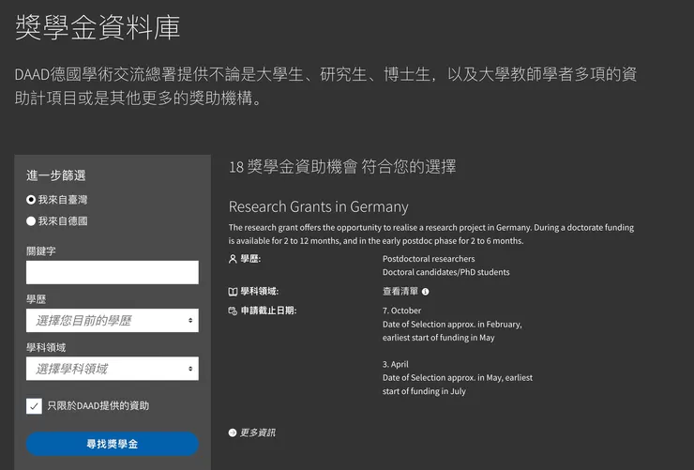This screenshot has height=470, width=694.
Task: Open the 選擇學科領域 dropdown
Action: (x=113, y=369)
